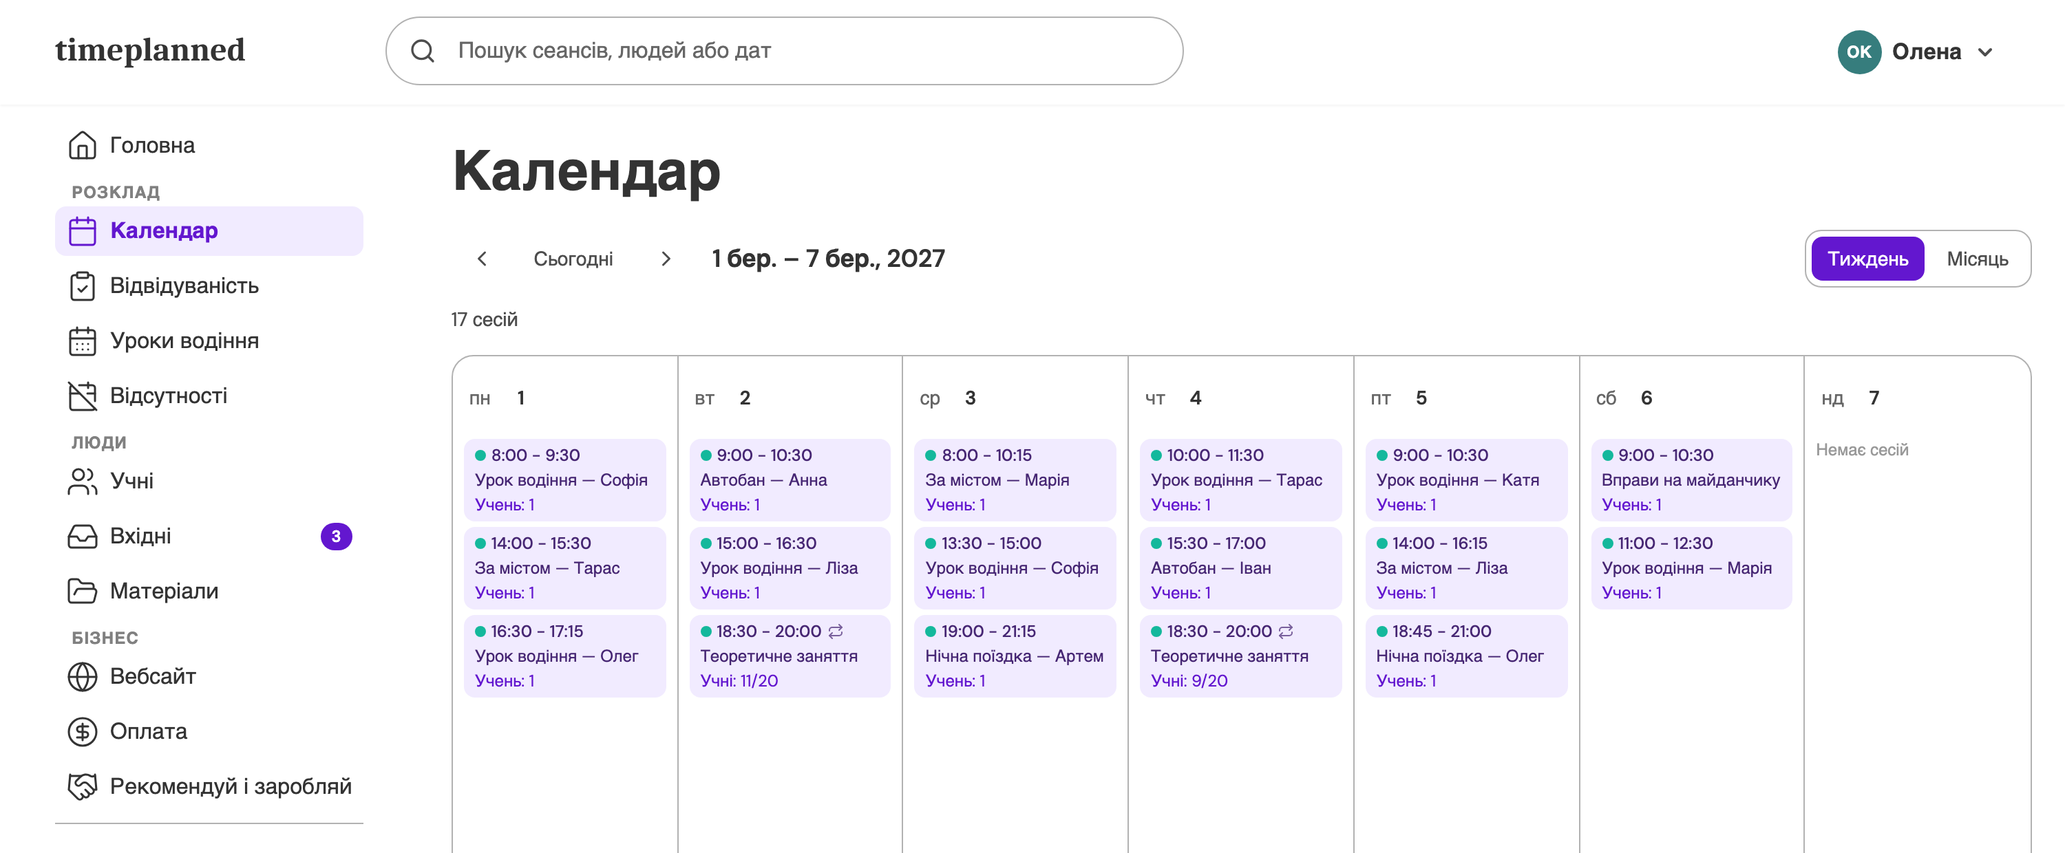Click the Учні people icon
The width and height of the screenshot is (2065, 853).
point(83,482)
